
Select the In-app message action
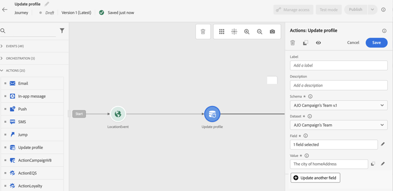click(x=32, y=96)
